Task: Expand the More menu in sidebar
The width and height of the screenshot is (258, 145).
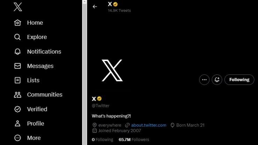Action: 27,138
